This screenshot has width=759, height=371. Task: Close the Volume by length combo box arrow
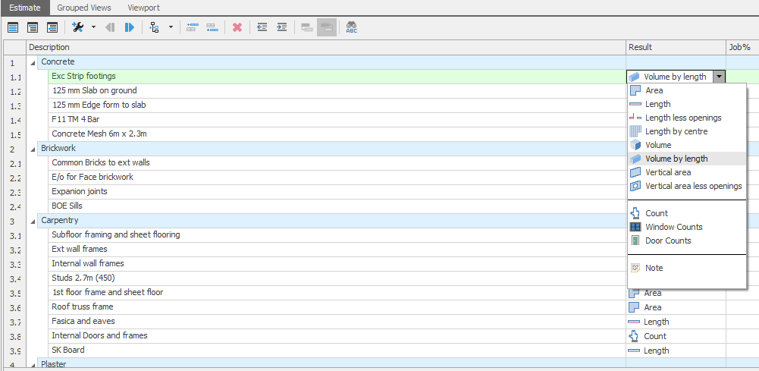[719, 77]
